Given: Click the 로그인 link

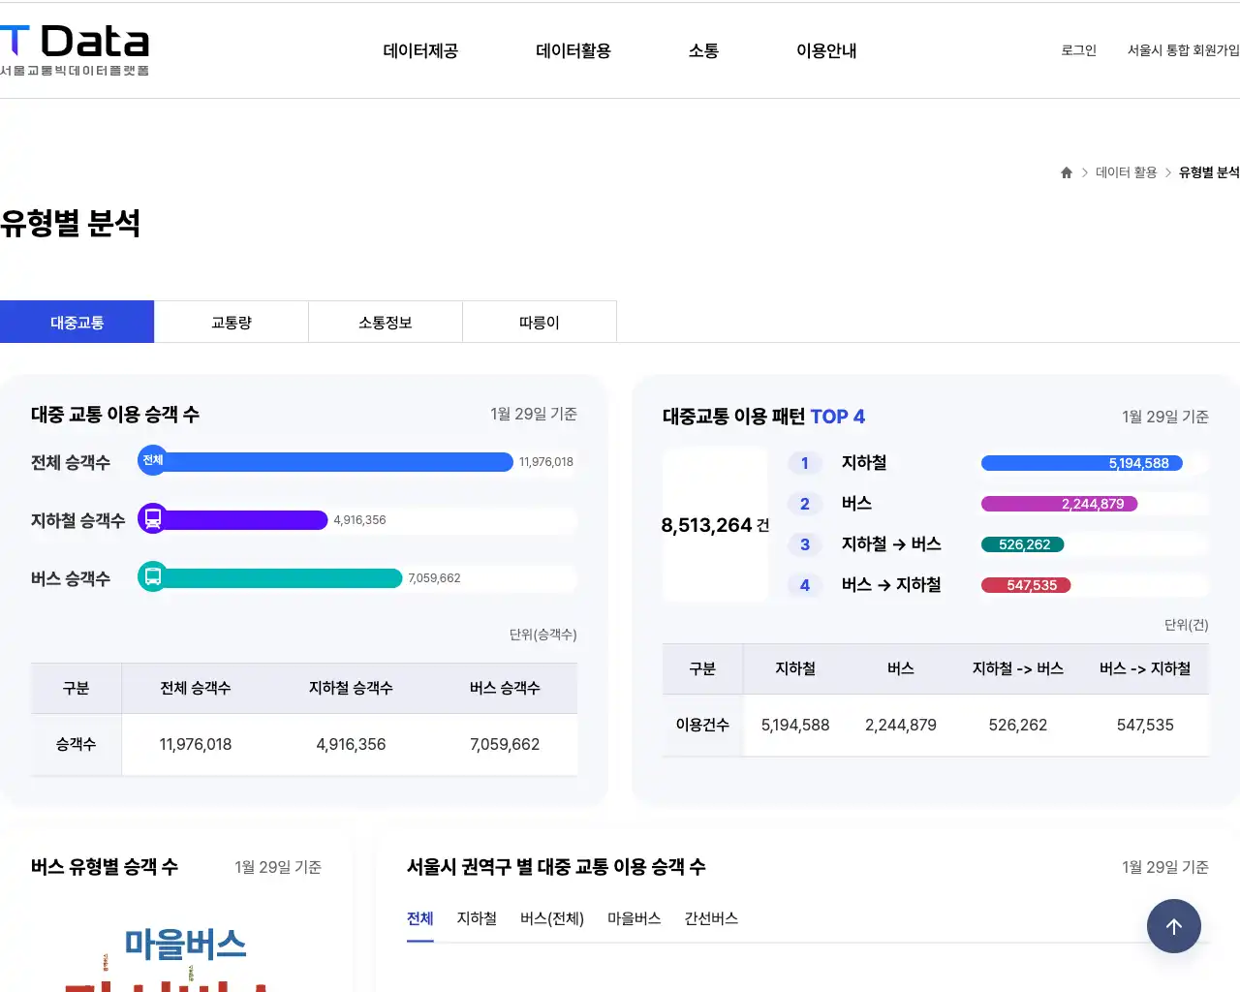Looking at the screenshot, I should pyautogui.click(x=1078, y=50).
